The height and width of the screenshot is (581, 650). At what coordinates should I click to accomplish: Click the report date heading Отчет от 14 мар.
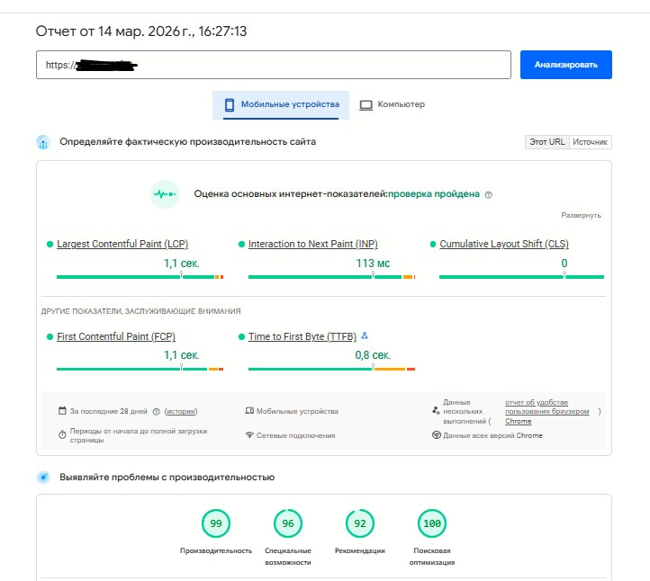point(141,31)
